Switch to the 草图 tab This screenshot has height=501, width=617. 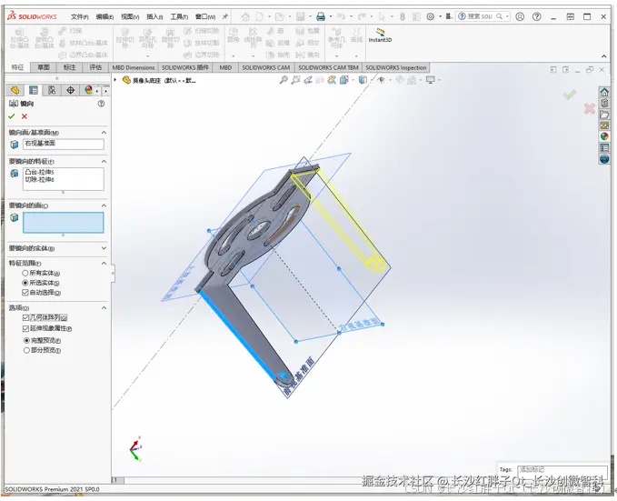click(x=44, y=67)
